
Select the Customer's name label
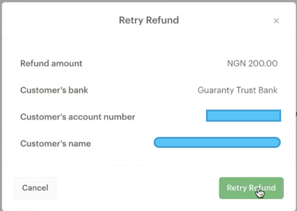[x=55, y=143]
